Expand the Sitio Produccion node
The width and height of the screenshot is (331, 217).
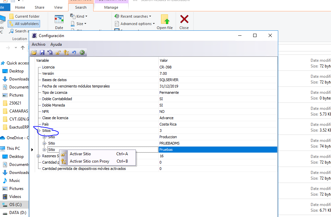pos(44,137)
